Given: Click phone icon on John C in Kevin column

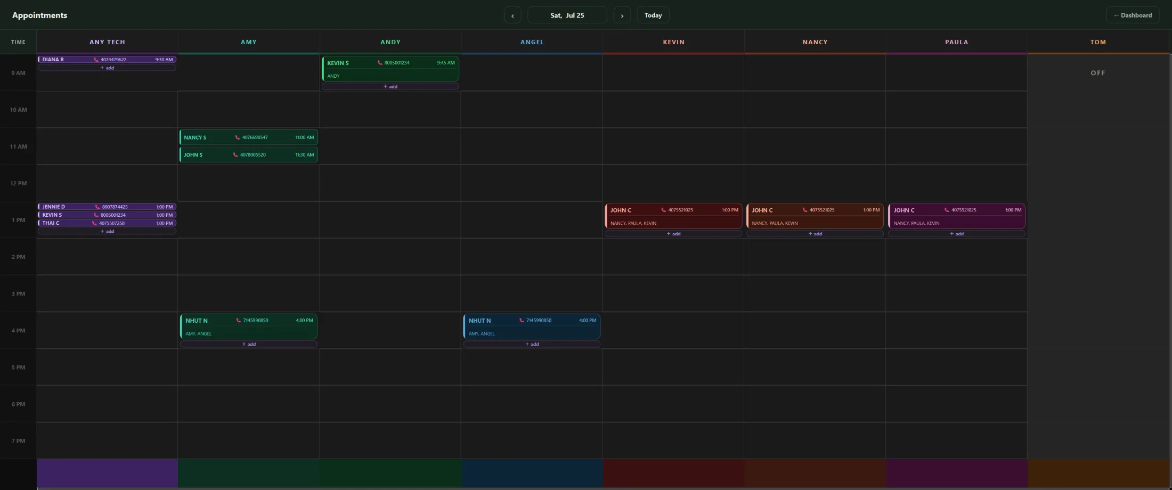Looking at the screenshot, I should point(663,210).
